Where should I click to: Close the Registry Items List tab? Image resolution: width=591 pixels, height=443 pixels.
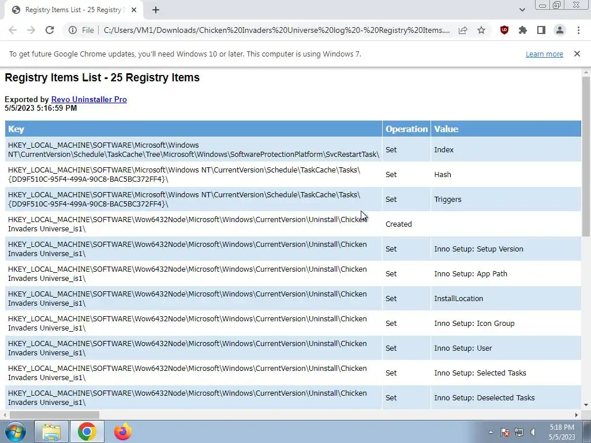134,10
